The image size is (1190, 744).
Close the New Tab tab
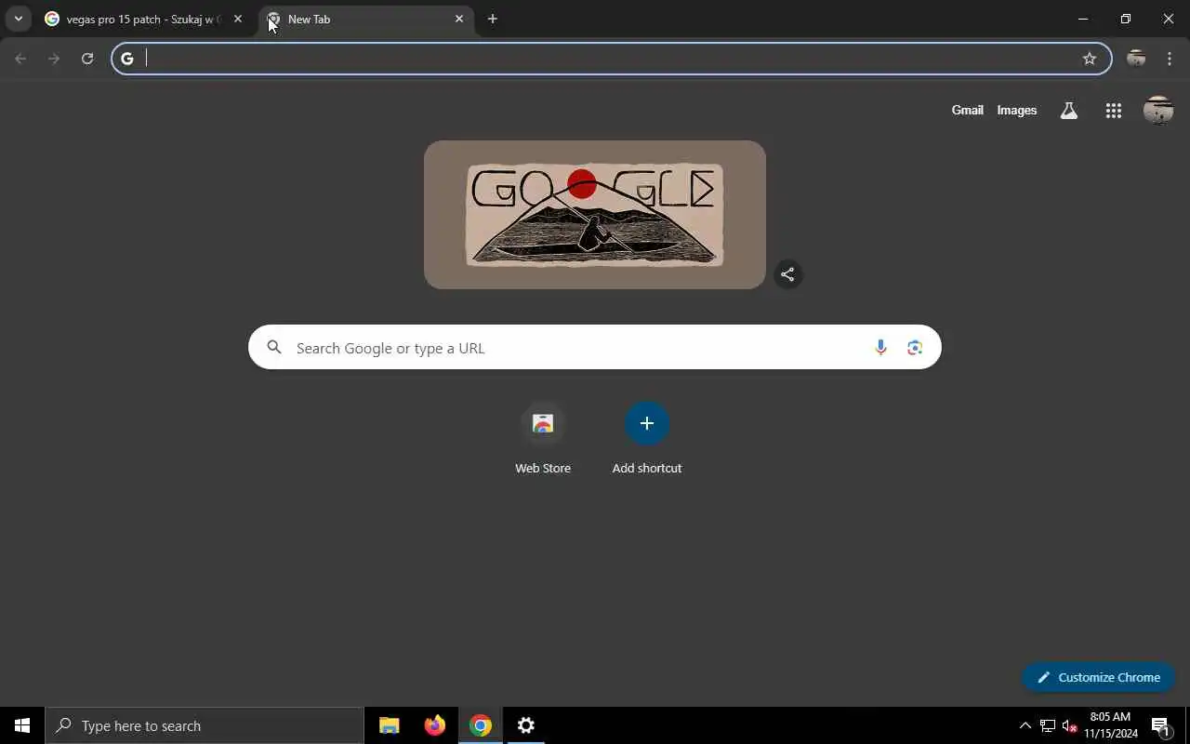coord(458,19)
